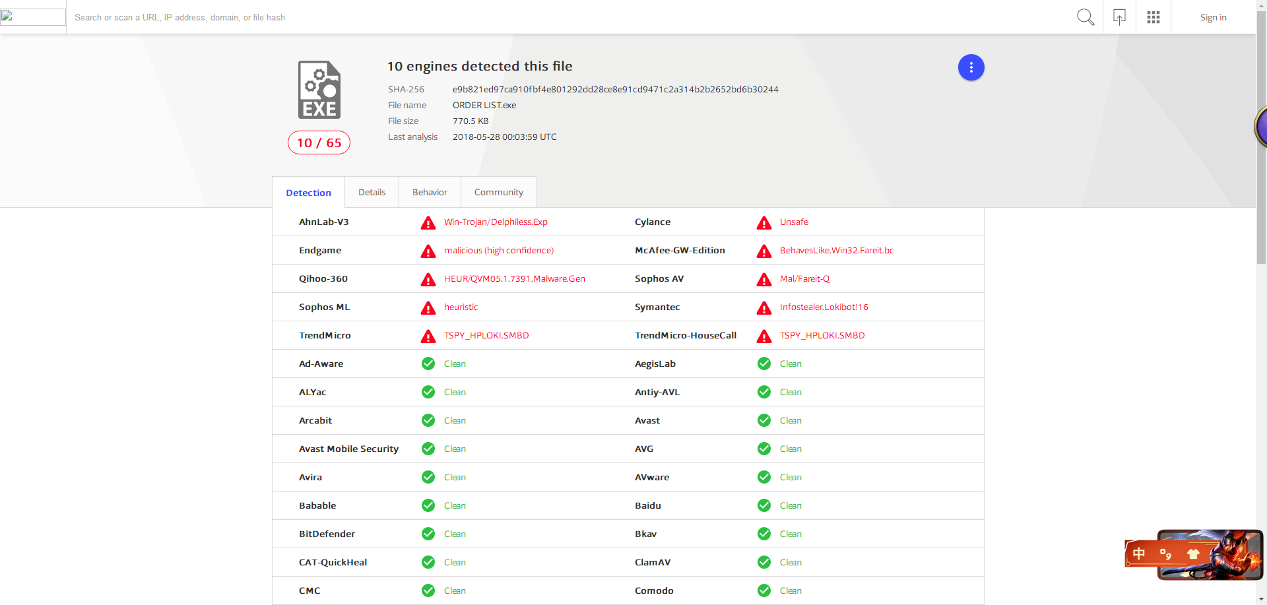The width and height of the screenshot is (1267, 605).
Task: Click warning icon in TrendMicro-HouseCall row
Action: click(x=764, y=336)
